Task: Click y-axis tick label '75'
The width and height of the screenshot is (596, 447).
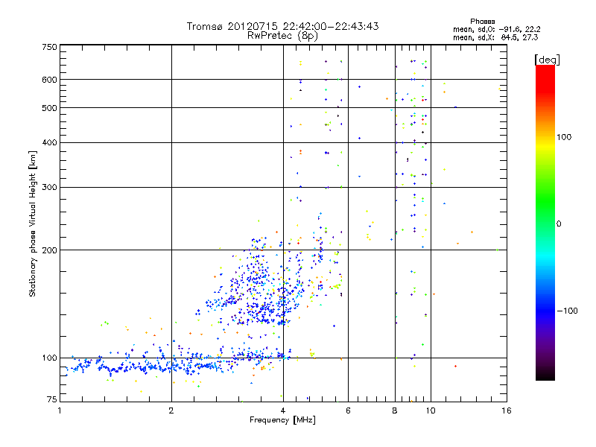Action: (x=52, y=399)
